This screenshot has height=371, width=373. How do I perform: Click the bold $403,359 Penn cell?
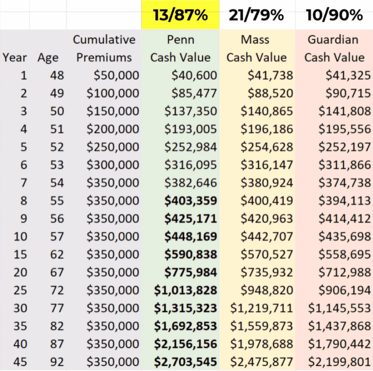pyautogui.click(x=180, y=201)
